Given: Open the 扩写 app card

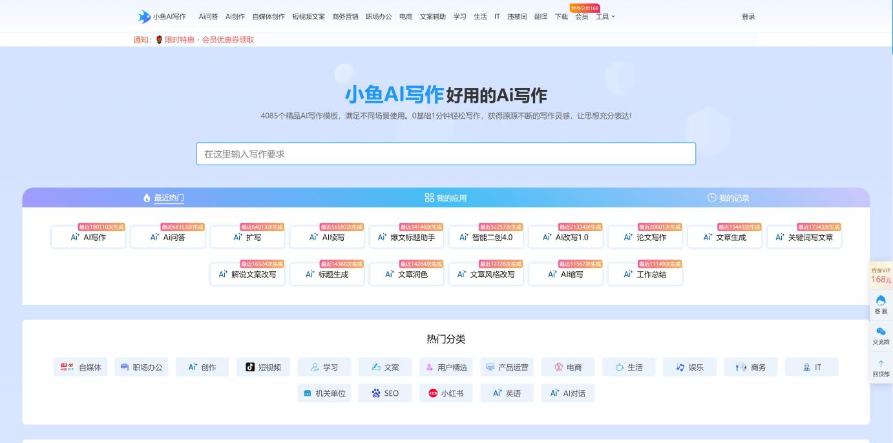Looking at the screenshot, I should [247, 237].
